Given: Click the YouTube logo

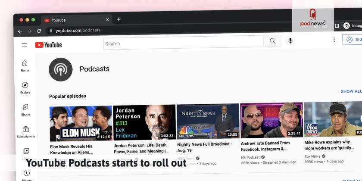Looking at the screenshot, I should (48, 45).
